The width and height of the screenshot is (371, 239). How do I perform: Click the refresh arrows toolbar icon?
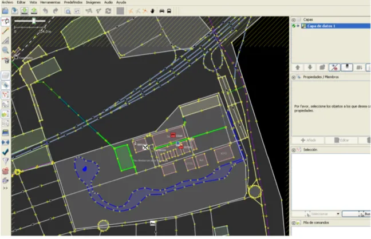[108, 11]
